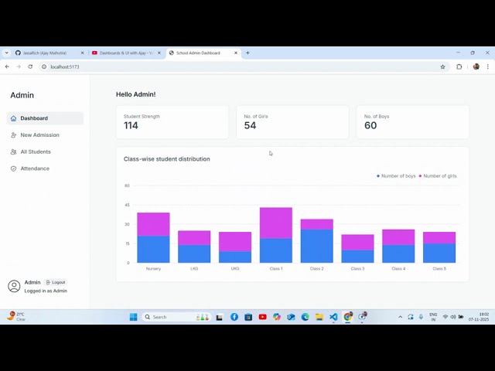Viewport: 495px width, 371px height.
Task: Open the taskbar clock and date
Action: (479, 317)
